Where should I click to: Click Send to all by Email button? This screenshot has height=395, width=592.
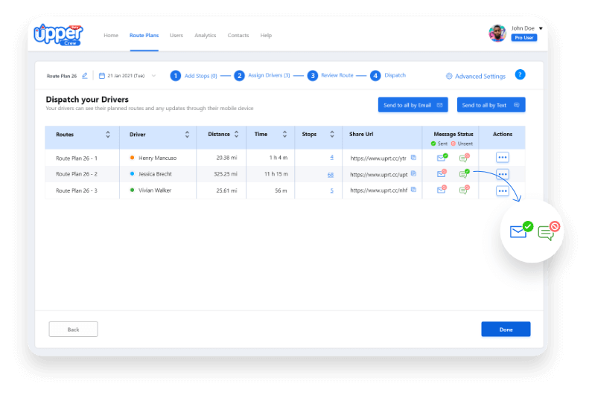click(x=413, y=105)
